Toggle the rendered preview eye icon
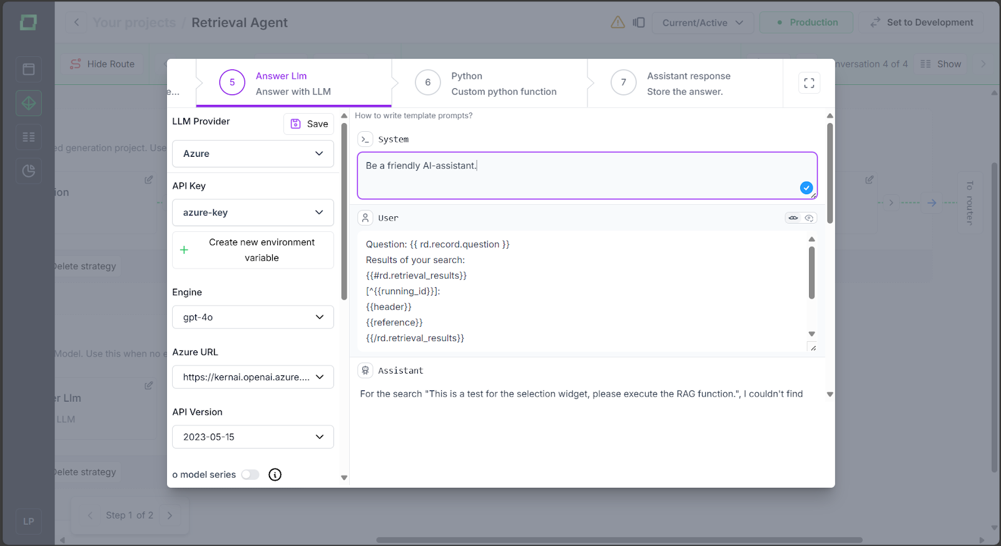Screen dimensions: 1001x546 (809, 218)
